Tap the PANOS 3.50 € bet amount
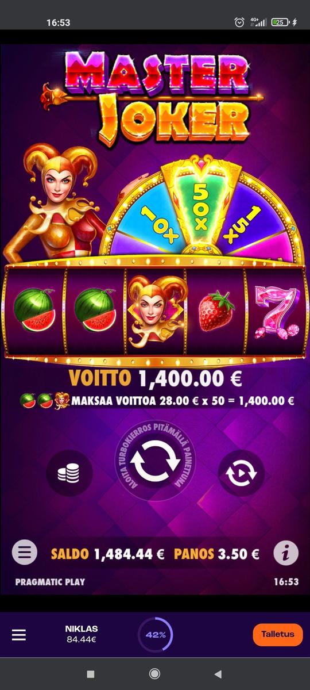The width and height of the screenshot is (310, 690). click(x=216, y=554)
